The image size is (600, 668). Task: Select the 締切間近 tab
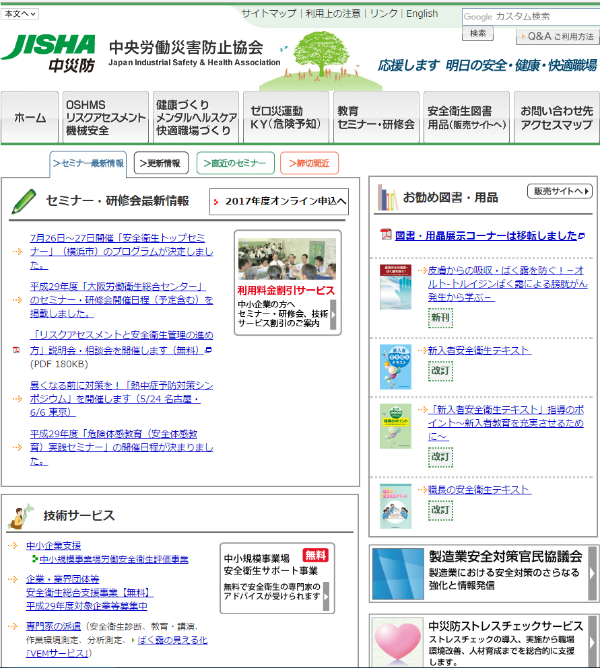[x=309, y=163]
